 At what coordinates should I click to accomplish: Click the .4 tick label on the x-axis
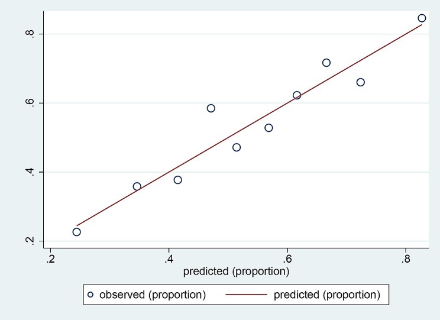point(169,259)
